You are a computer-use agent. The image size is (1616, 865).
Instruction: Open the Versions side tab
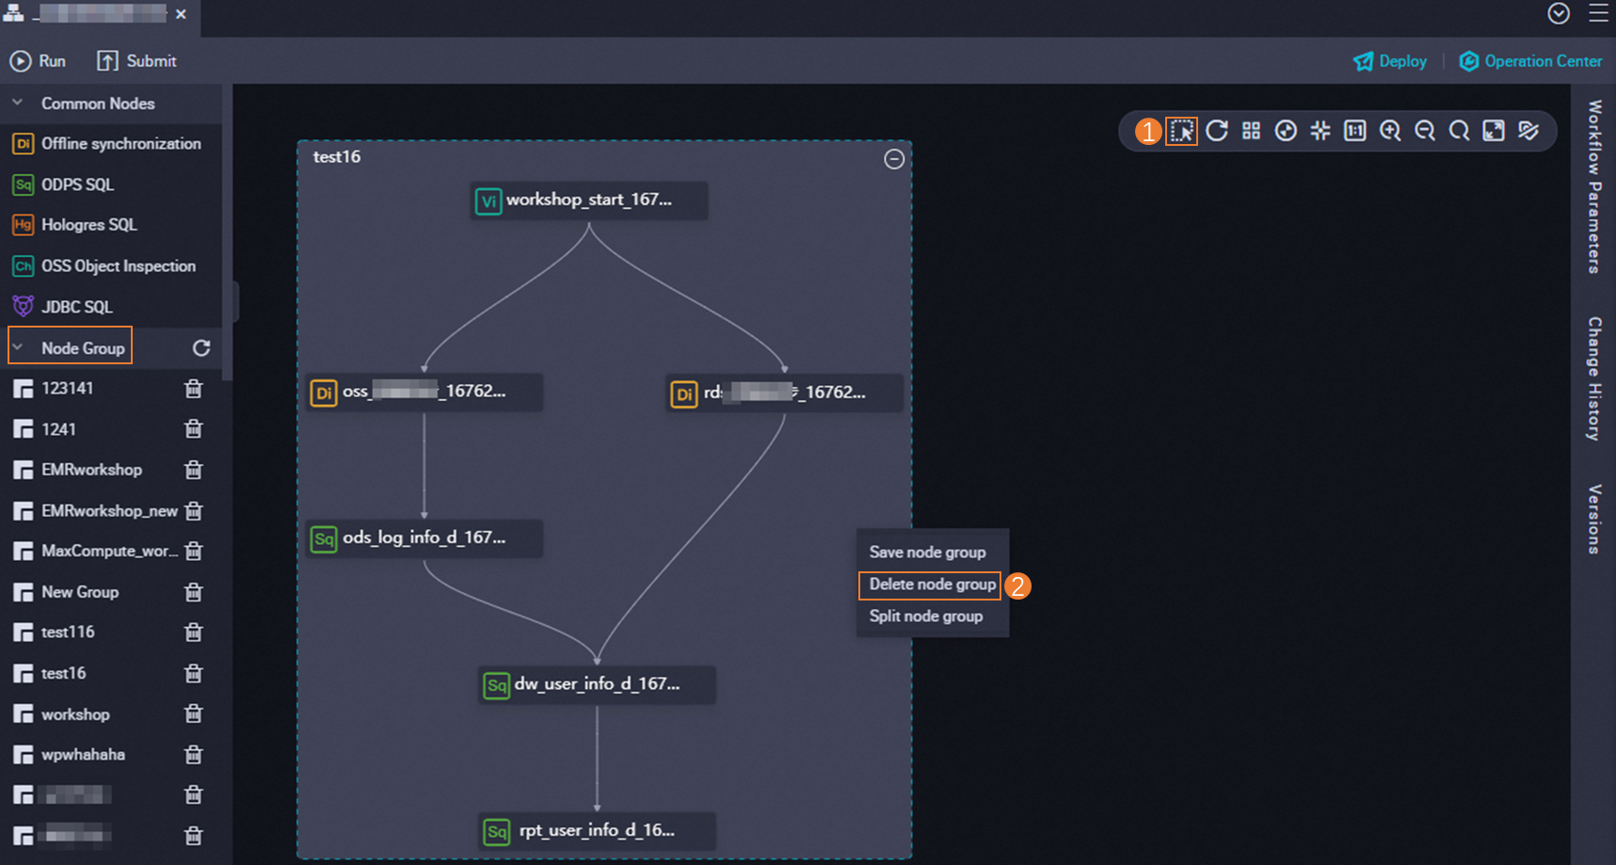1593,519
